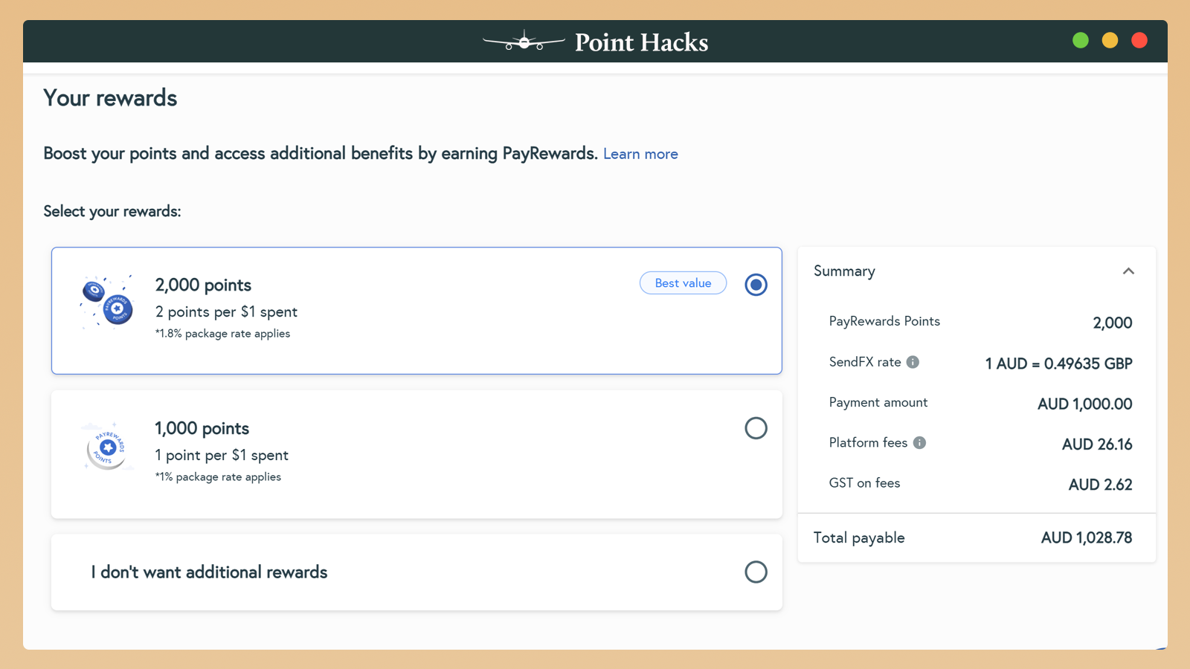1190x669 pixels.
Task: Select the 2,000 points radio button
Action: [x=756, y=285]
